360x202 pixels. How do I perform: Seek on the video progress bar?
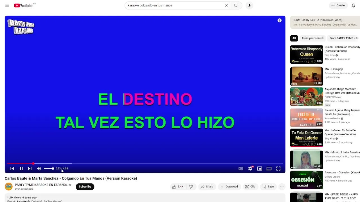click(145, 163)
